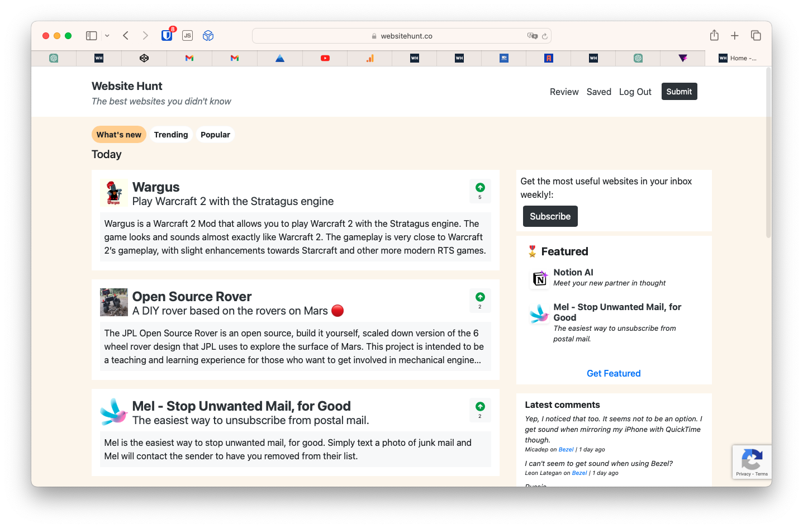Click the Notion AI logo icon
This screenshot has width=803, height=528.
[x=540, y=278]
